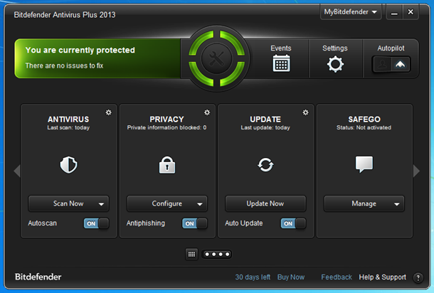This screenshot has width=434, height=293.
Task: Click 'Private information blocked: 0' text
Action: click(x=166, y=127)
